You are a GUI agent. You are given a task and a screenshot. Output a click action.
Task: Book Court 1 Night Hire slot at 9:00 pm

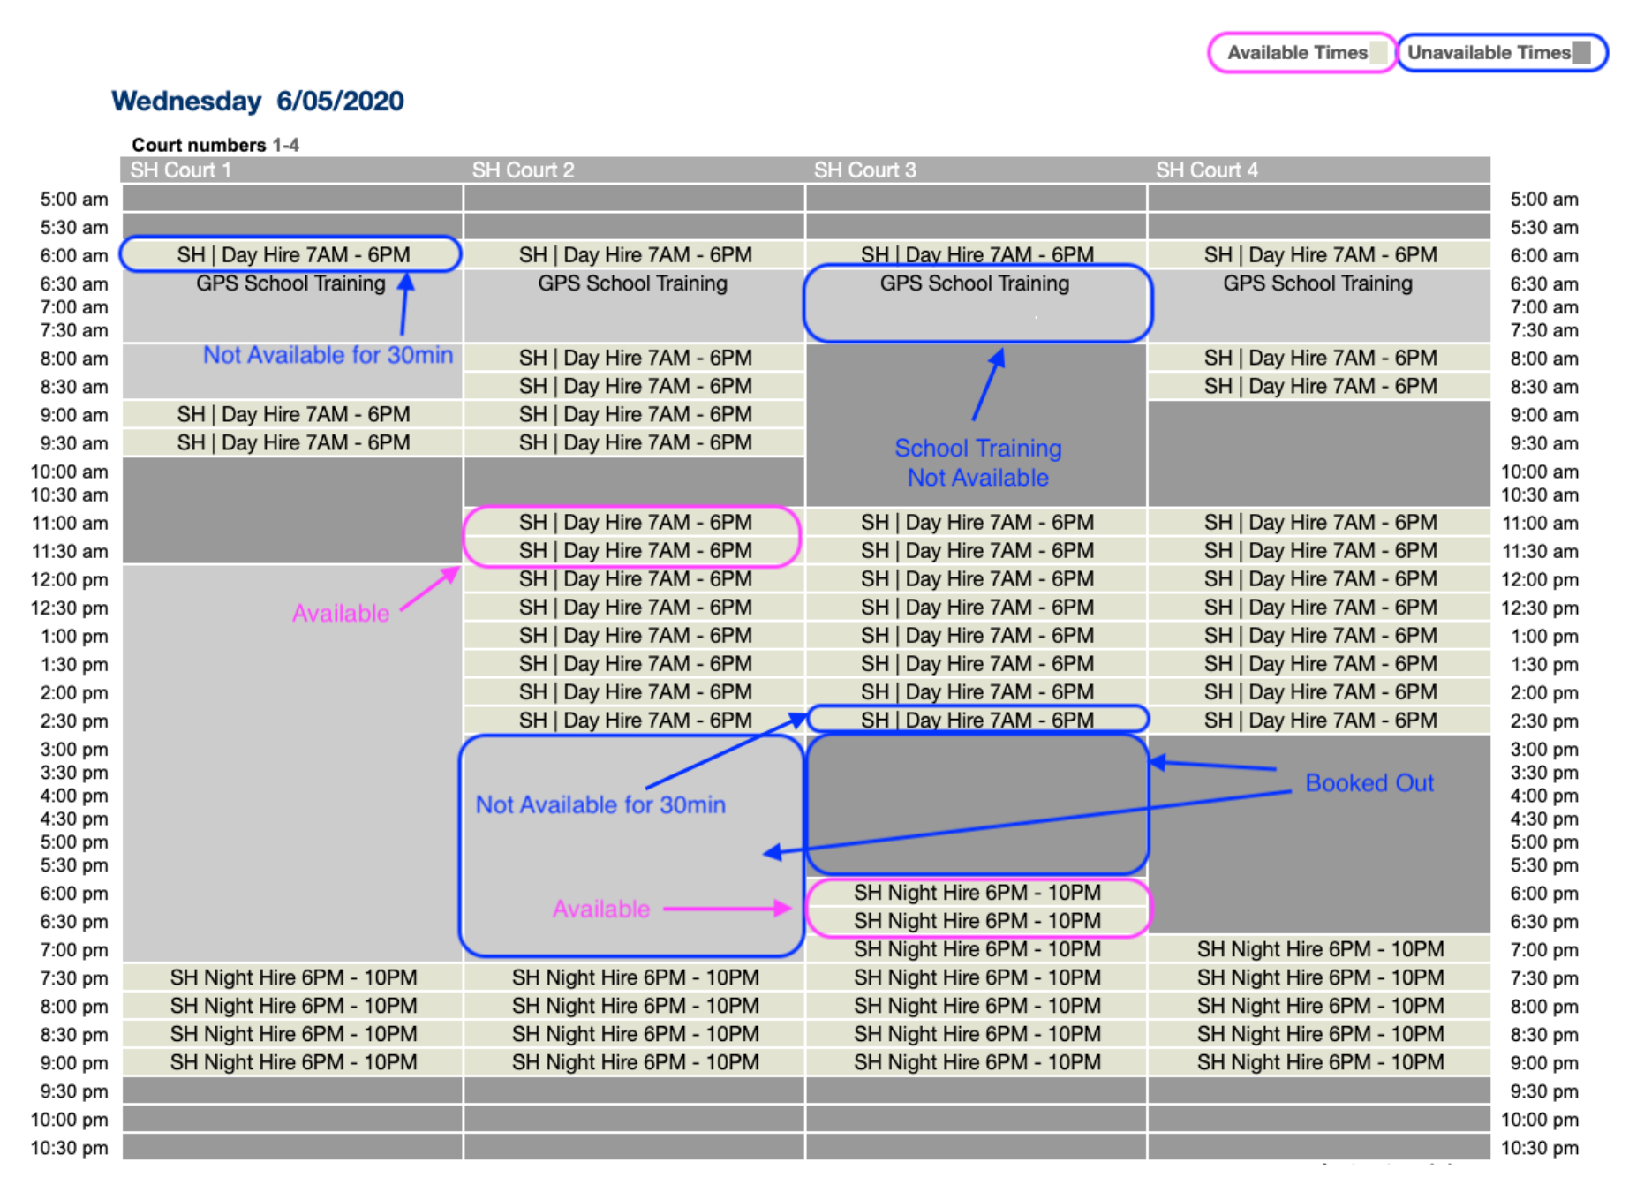pos(292,1062)
